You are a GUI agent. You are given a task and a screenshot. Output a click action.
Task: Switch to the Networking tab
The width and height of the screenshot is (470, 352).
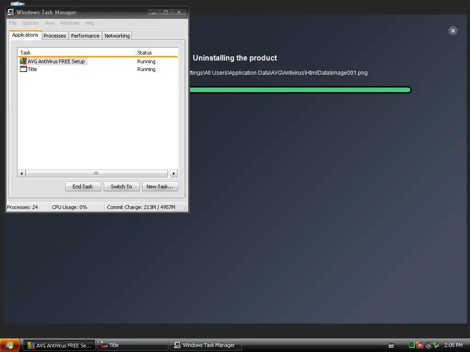pos(117,36)
